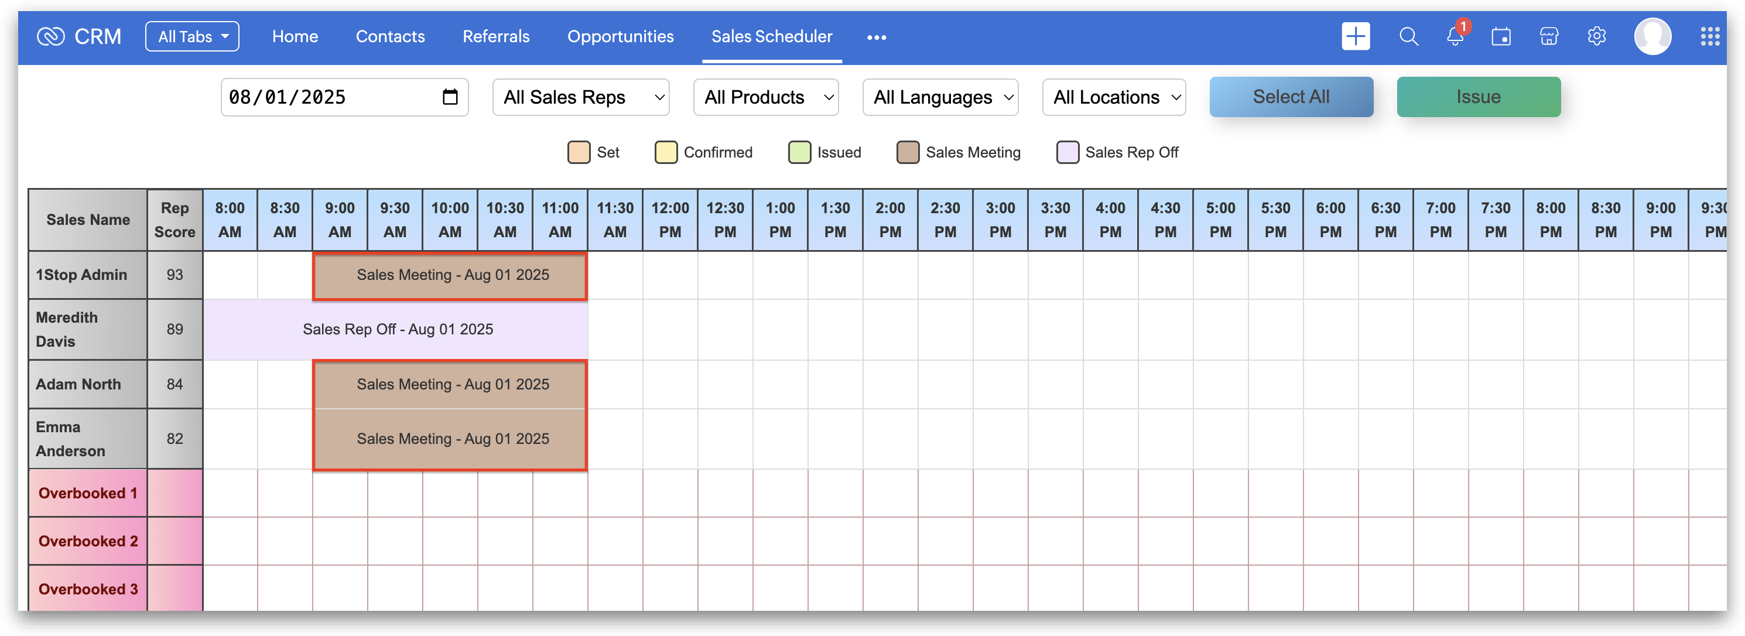Open the marketplace store icon
The height and width of the screenshot is (636, 1745).
tap(1549, 36)
